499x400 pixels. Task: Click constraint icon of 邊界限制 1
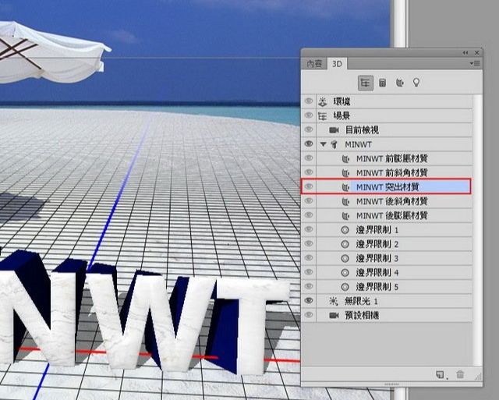click(345, 230)
